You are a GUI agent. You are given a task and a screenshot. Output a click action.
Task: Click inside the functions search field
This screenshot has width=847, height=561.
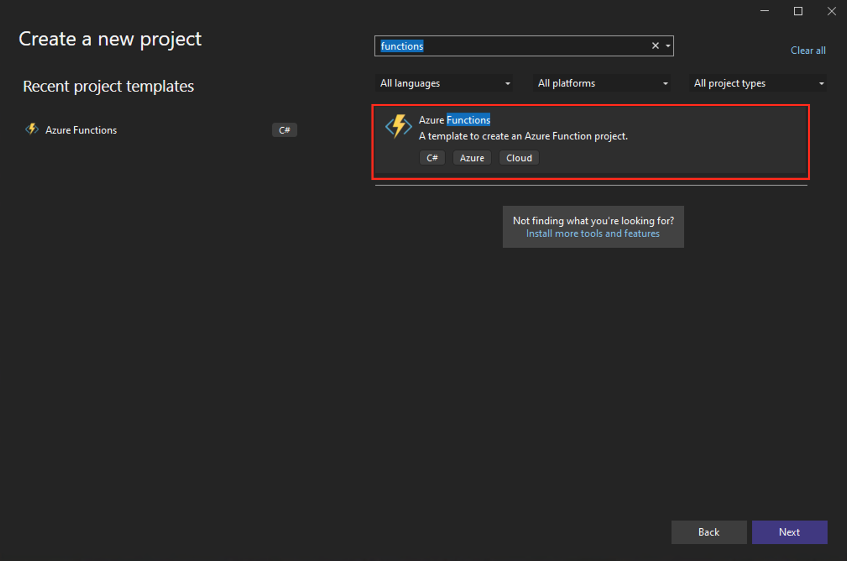pos(504,46)
